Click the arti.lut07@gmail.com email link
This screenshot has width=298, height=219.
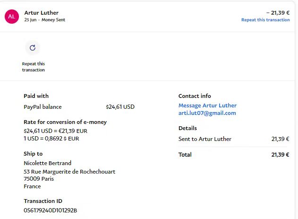point(207,113)
